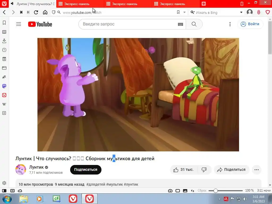Adjust the page zoom slider

(226, 191)
